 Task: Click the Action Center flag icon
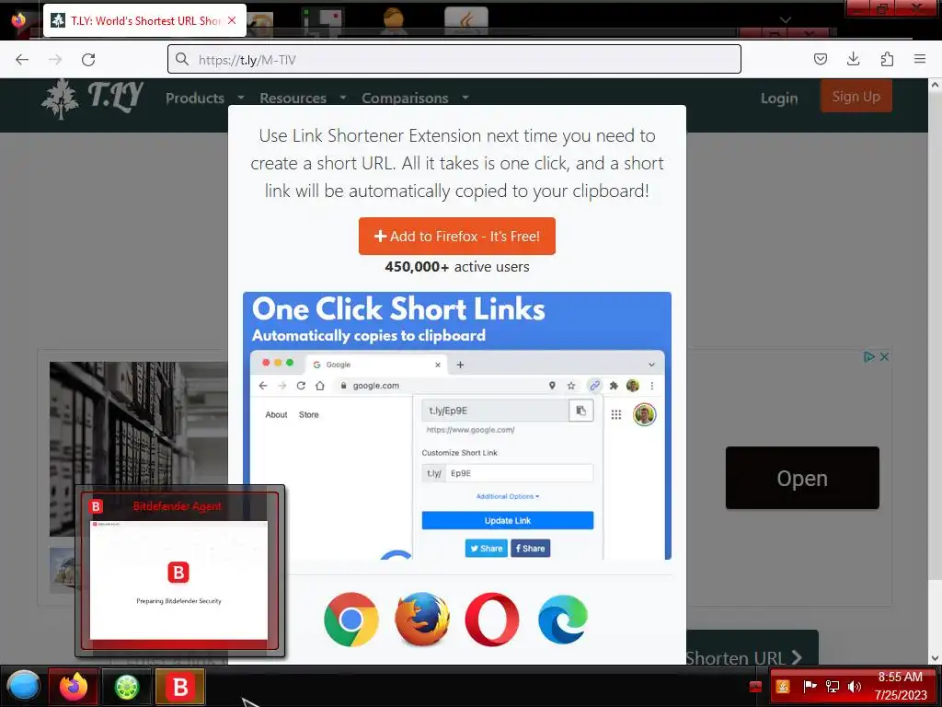coord(810,687)
